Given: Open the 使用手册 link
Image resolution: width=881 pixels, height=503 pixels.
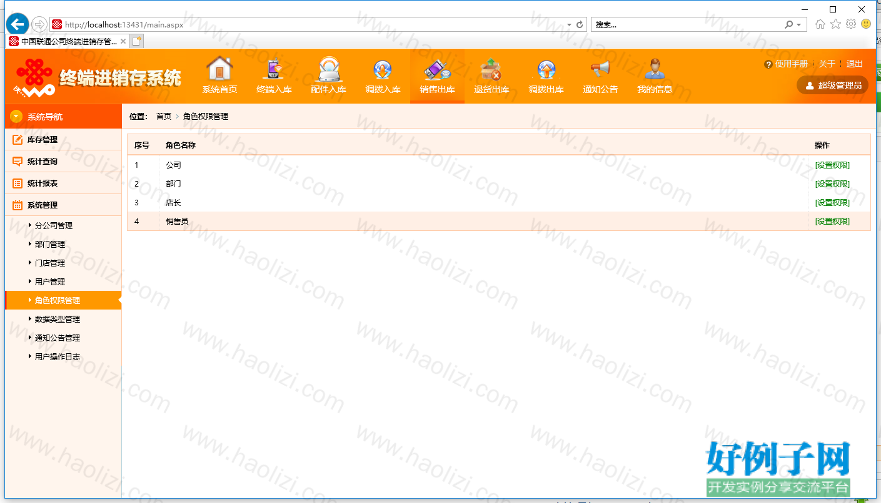Looking at the screenshot, I should pyautogui.click(x=791, y=64).
